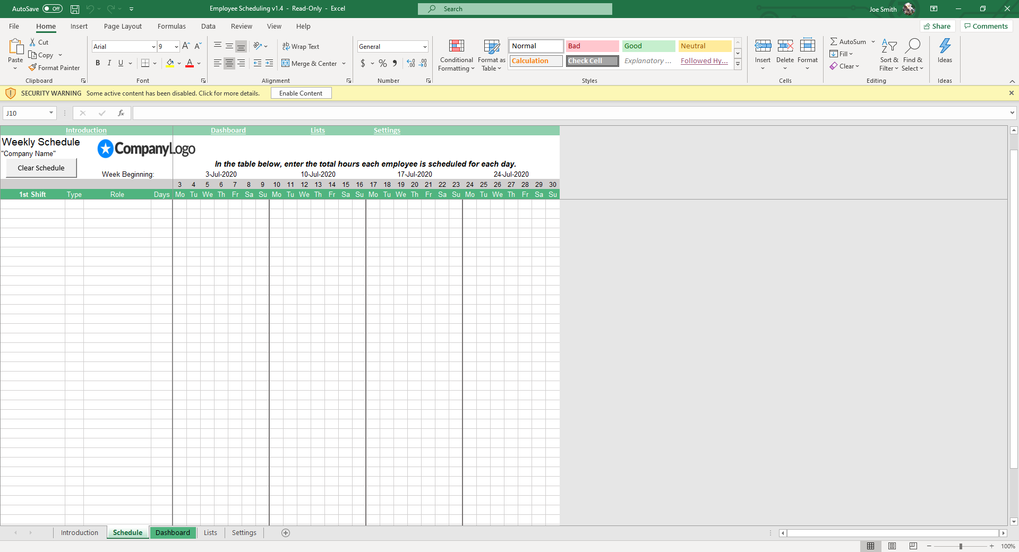Image resolution: width=1019 pixels, height=552 pixels.
Task: Click the Format Painter brush
Action: coord(32,67)
